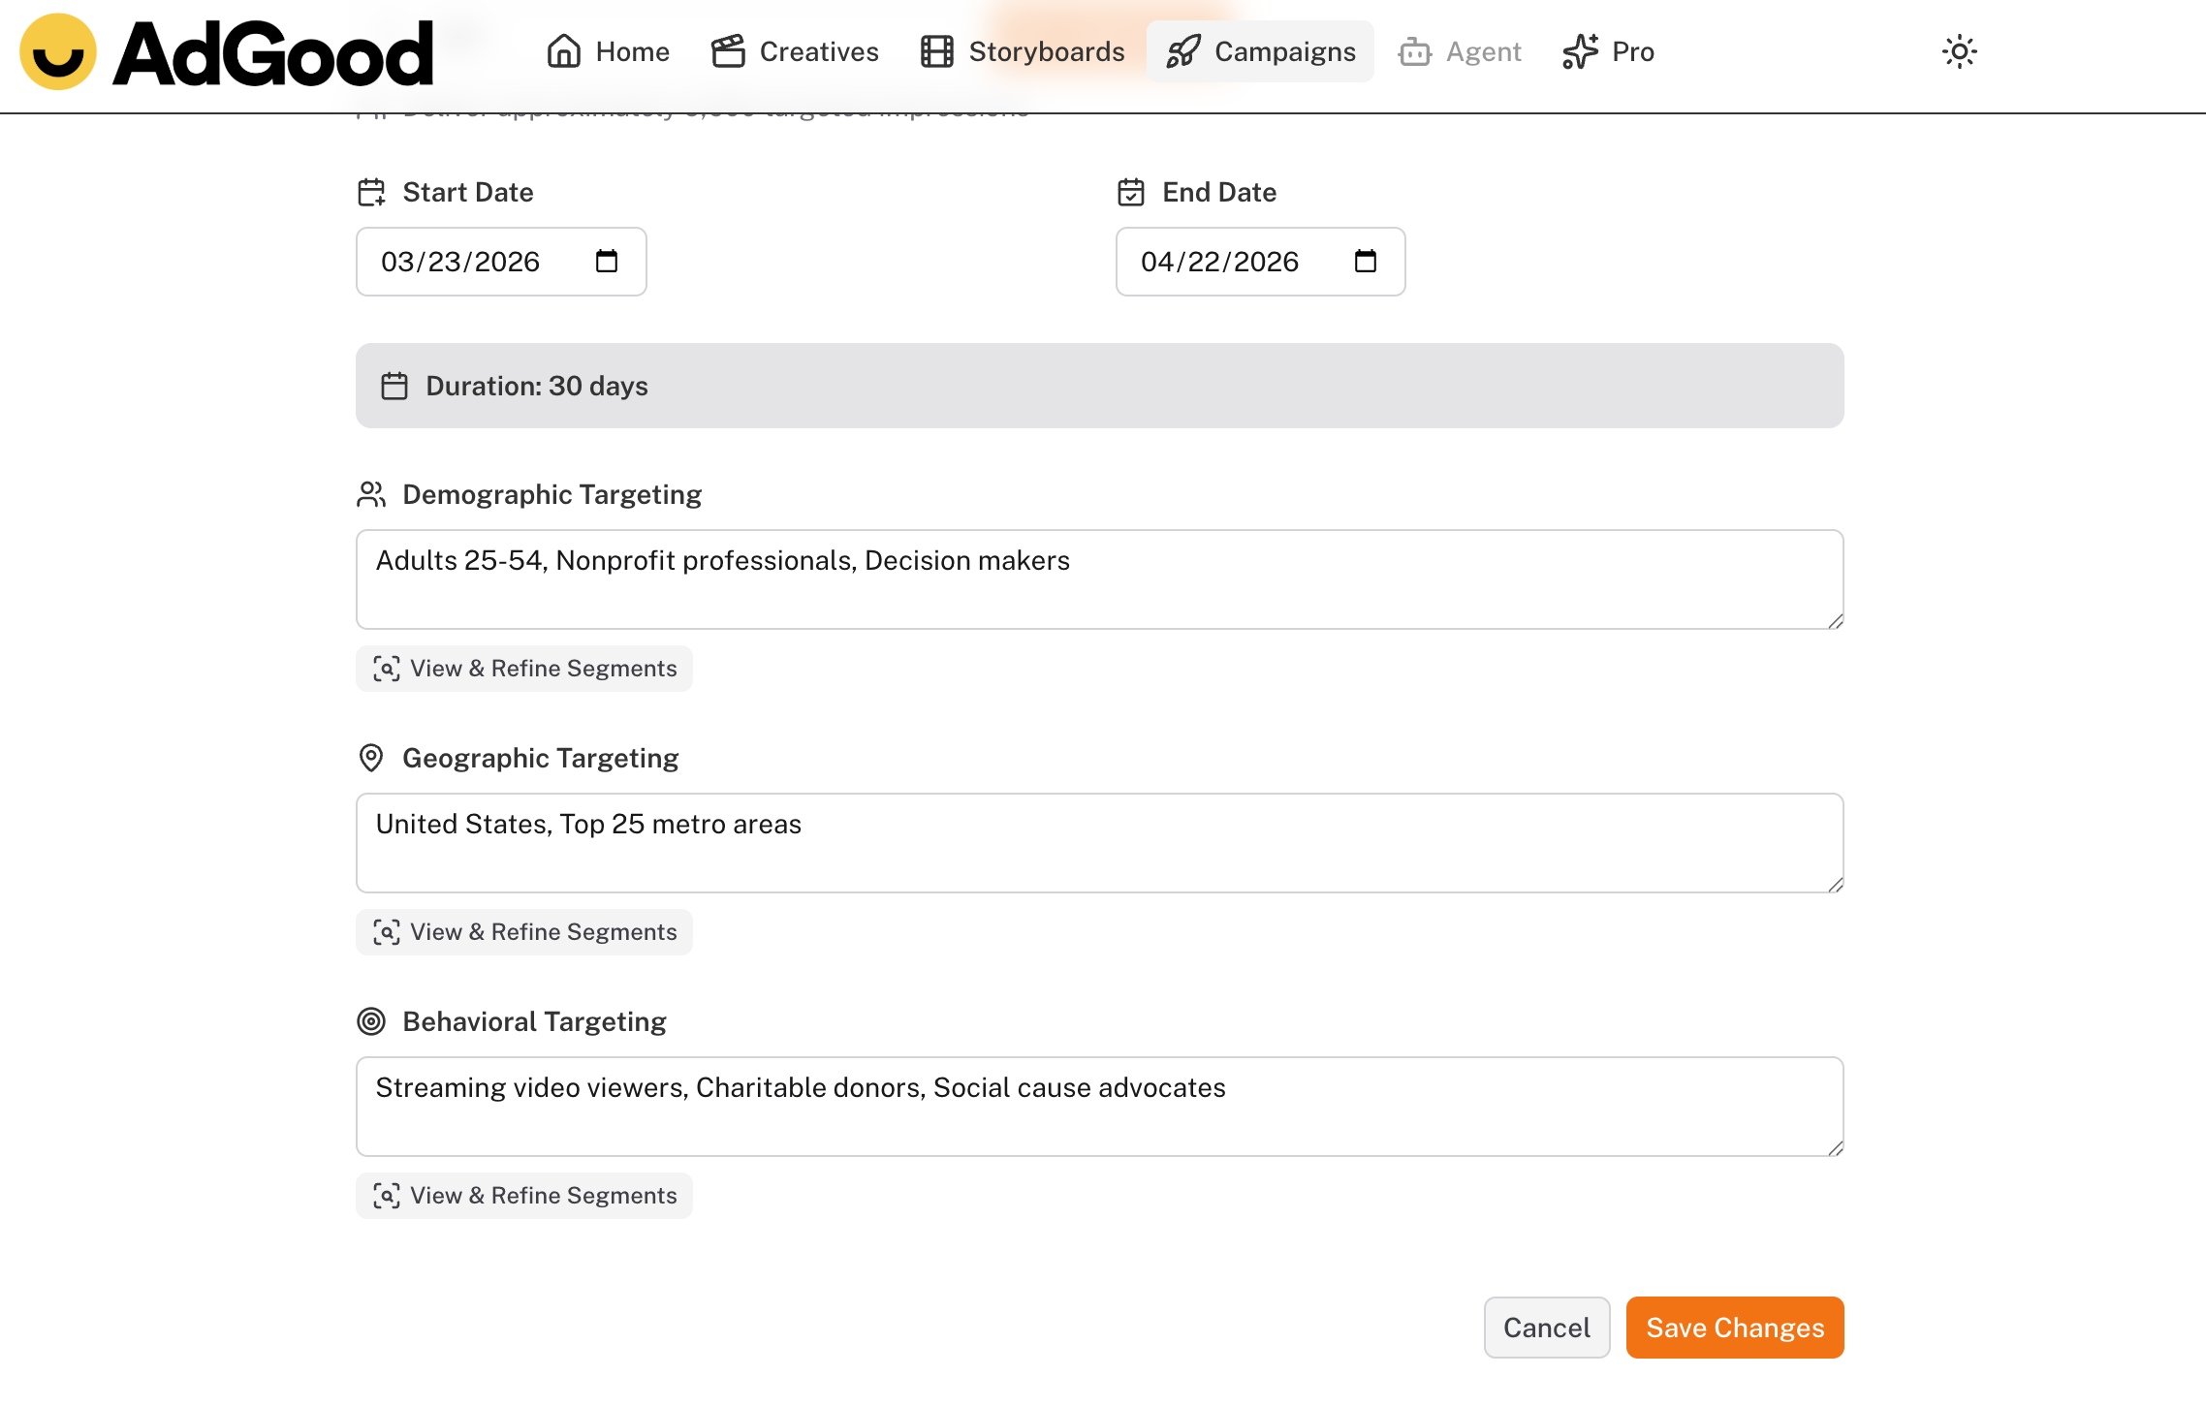Click the AdGood smiley logo icon
2206x1407 pixels.
58,52
